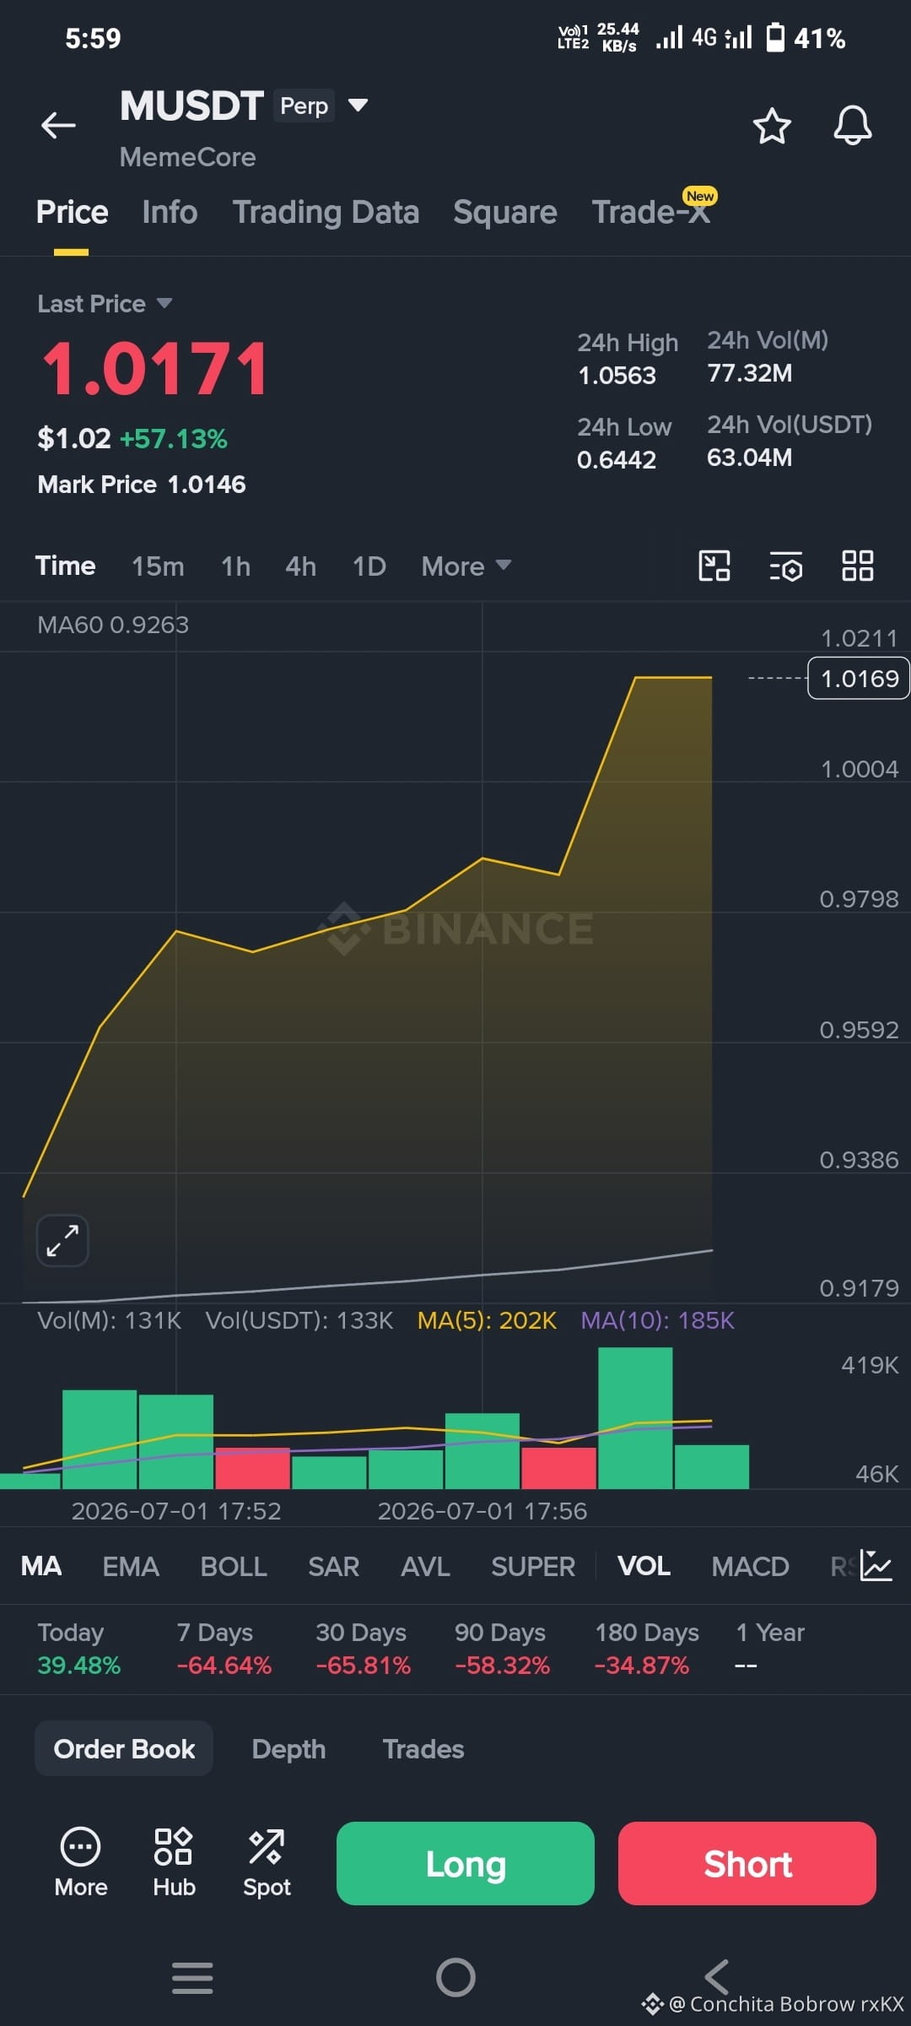Tap the Android home circle button

click(x=455, y=1977)
